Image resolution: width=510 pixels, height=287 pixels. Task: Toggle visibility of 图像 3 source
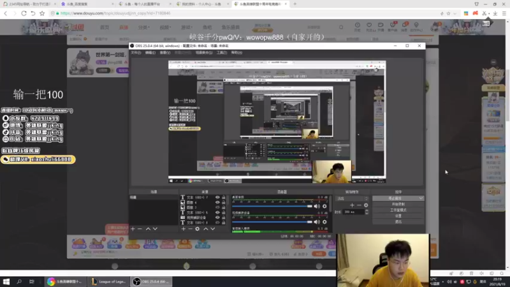tap(217, 207)
